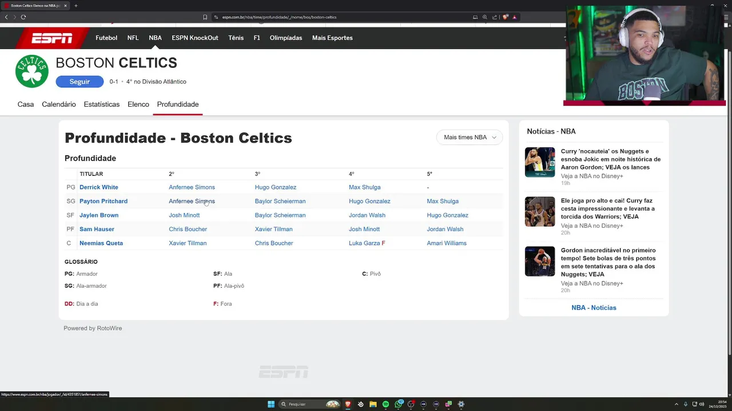This screenshot has height=411, width=732.
Task: Open the NBA - Notícias link
Action: click(x=594, y=308)
